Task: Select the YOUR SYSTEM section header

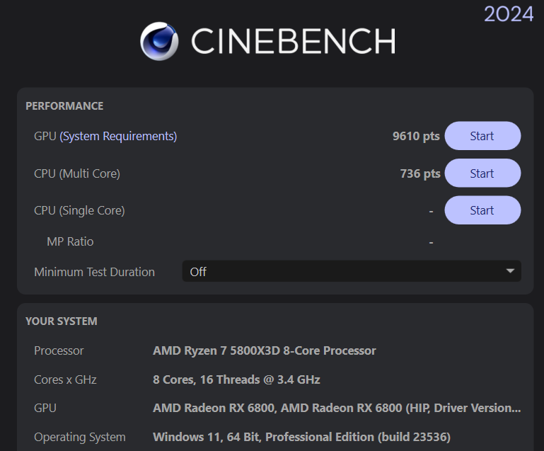Action: [x=62, y=321]
